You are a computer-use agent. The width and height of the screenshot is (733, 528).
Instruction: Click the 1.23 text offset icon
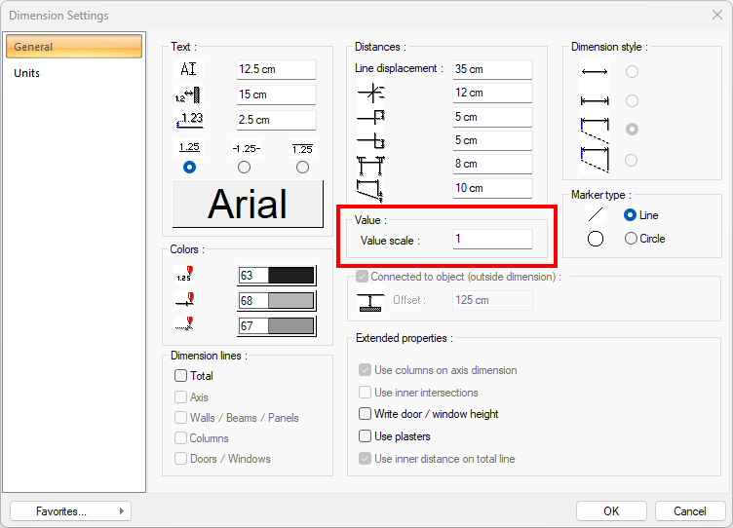click(x=189, y=120)
